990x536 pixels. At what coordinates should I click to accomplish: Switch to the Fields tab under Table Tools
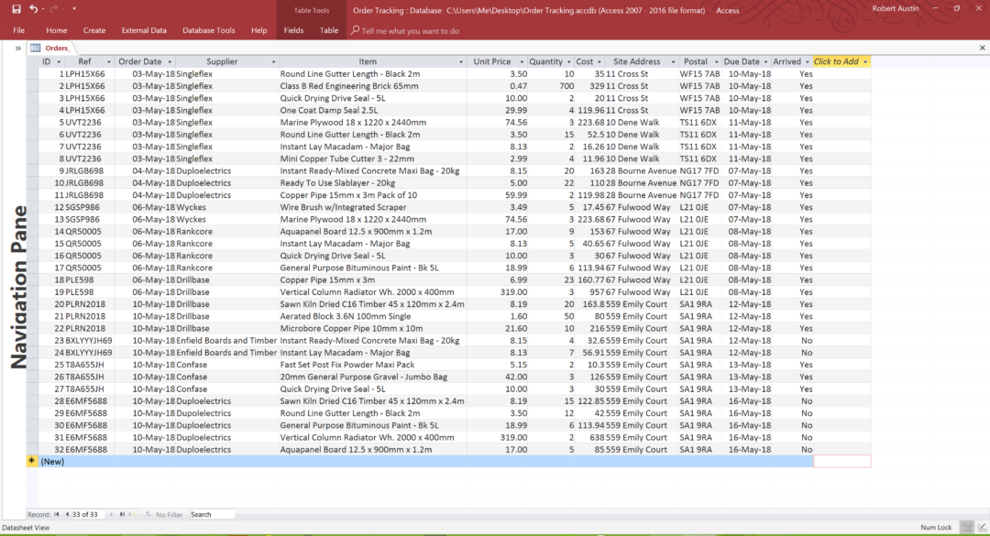tap(293, 30)
